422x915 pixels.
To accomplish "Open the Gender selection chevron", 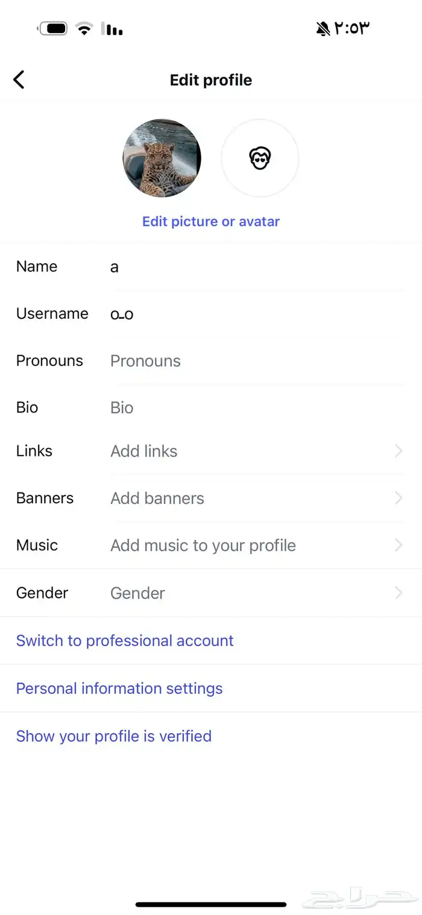I will [x=398, y=593].
